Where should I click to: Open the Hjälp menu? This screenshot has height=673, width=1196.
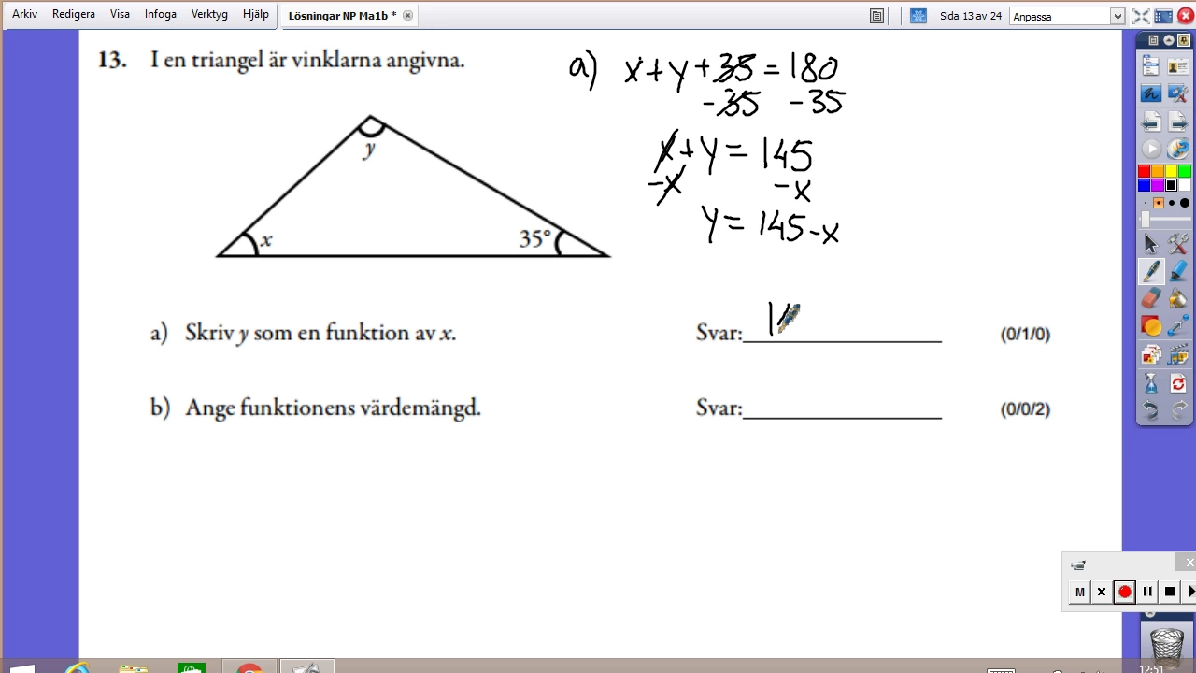click(255, 14)
